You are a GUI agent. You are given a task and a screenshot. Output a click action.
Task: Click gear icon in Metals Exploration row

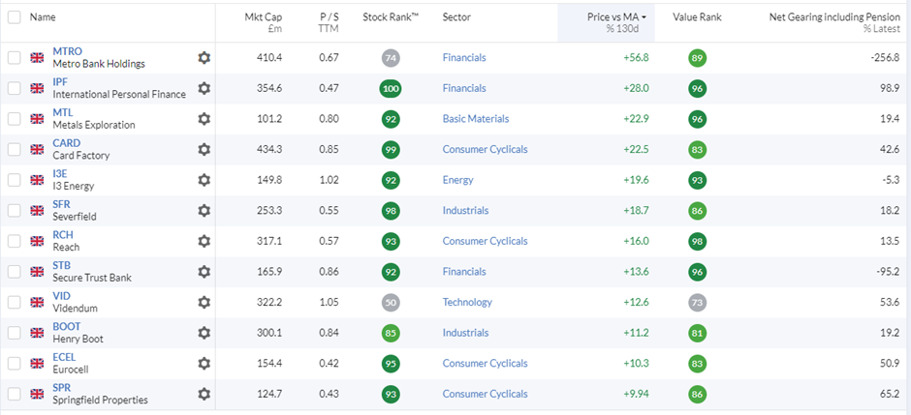tap(204, 119)
